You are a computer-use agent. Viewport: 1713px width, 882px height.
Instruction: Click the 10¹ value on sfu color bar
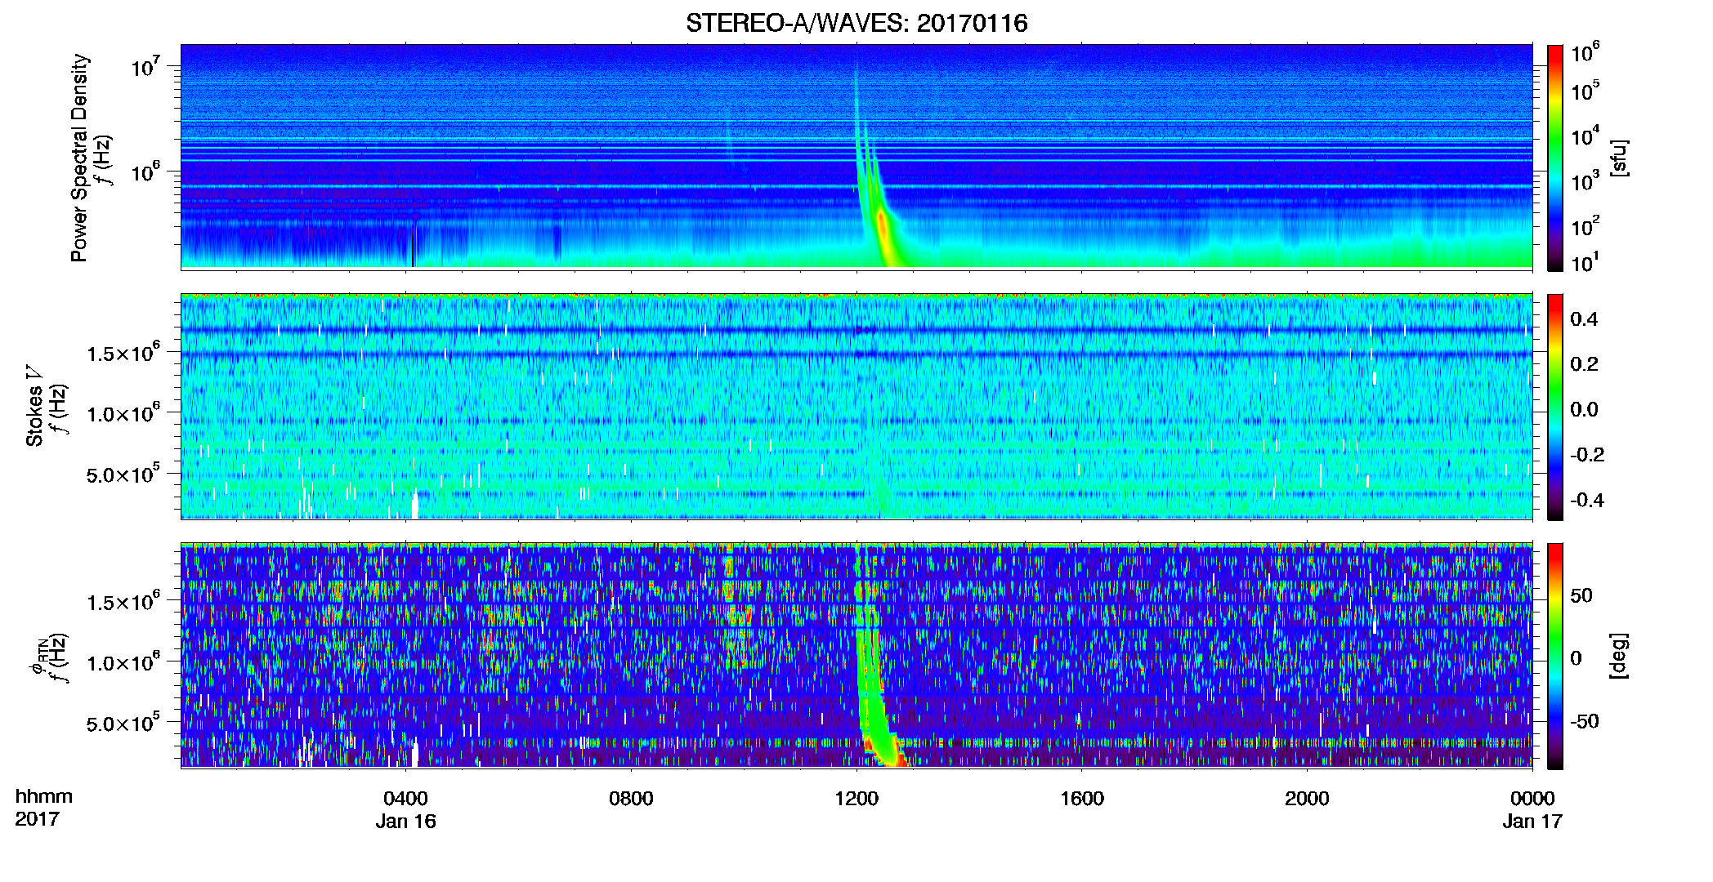click(x=1584, y=262)
